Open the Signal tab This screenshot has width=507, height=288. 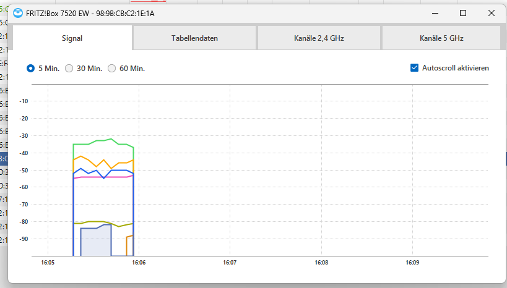72,38
